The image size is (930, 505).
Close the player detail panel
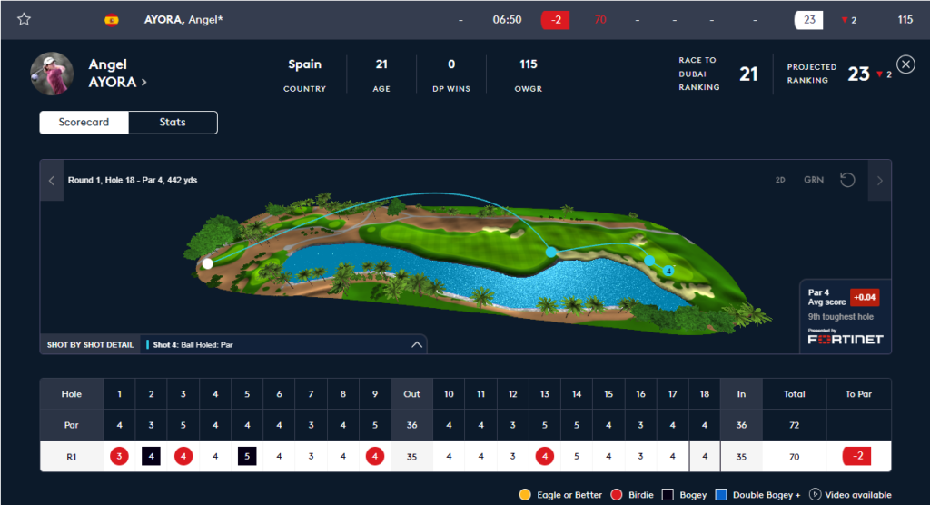[905, 64]
